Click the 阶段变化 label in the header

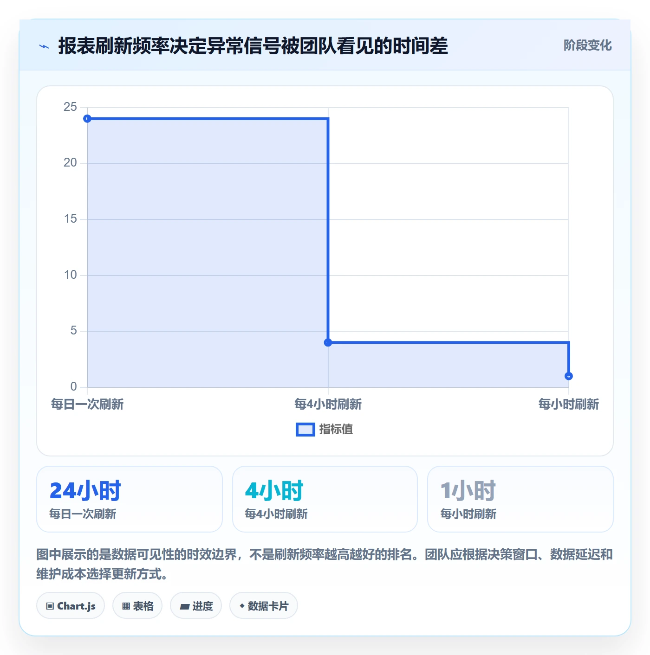pyautogui.click(x=587, y=45)
